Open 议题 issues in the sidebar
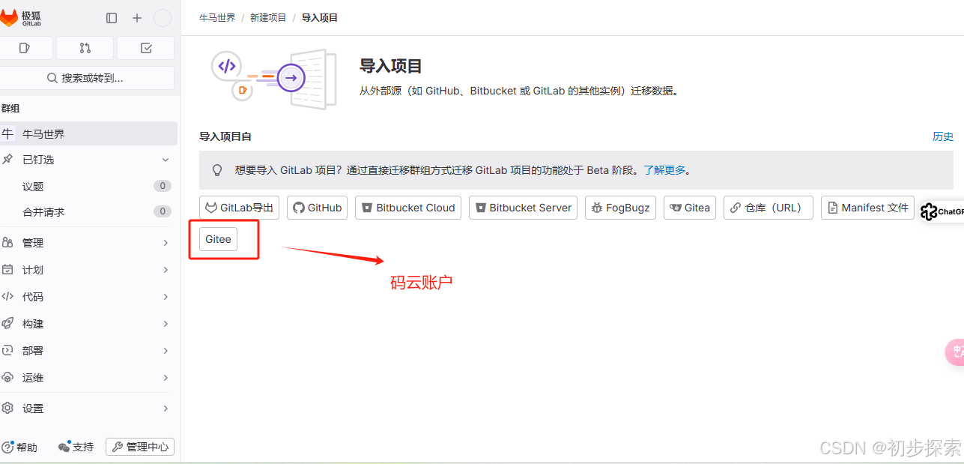This screenshot has width=964, height=464. pos(88,186)
